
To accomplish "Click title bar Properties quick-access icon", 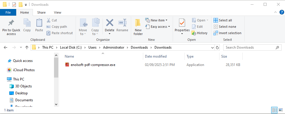I will tap(14, 5).
